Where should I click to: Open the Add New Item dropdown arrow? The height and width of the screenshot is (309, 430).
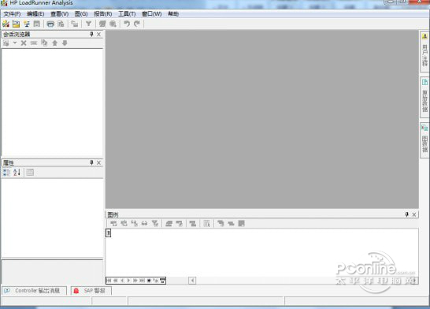tap(15, 43)
